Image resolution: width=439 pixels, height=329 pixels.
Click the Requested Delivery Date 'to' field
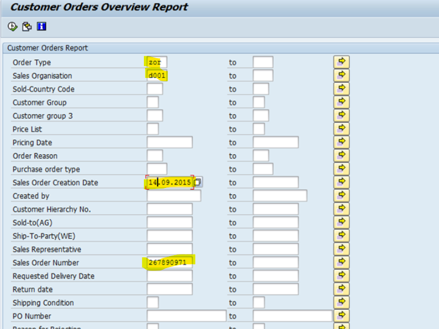click(275, 276)
